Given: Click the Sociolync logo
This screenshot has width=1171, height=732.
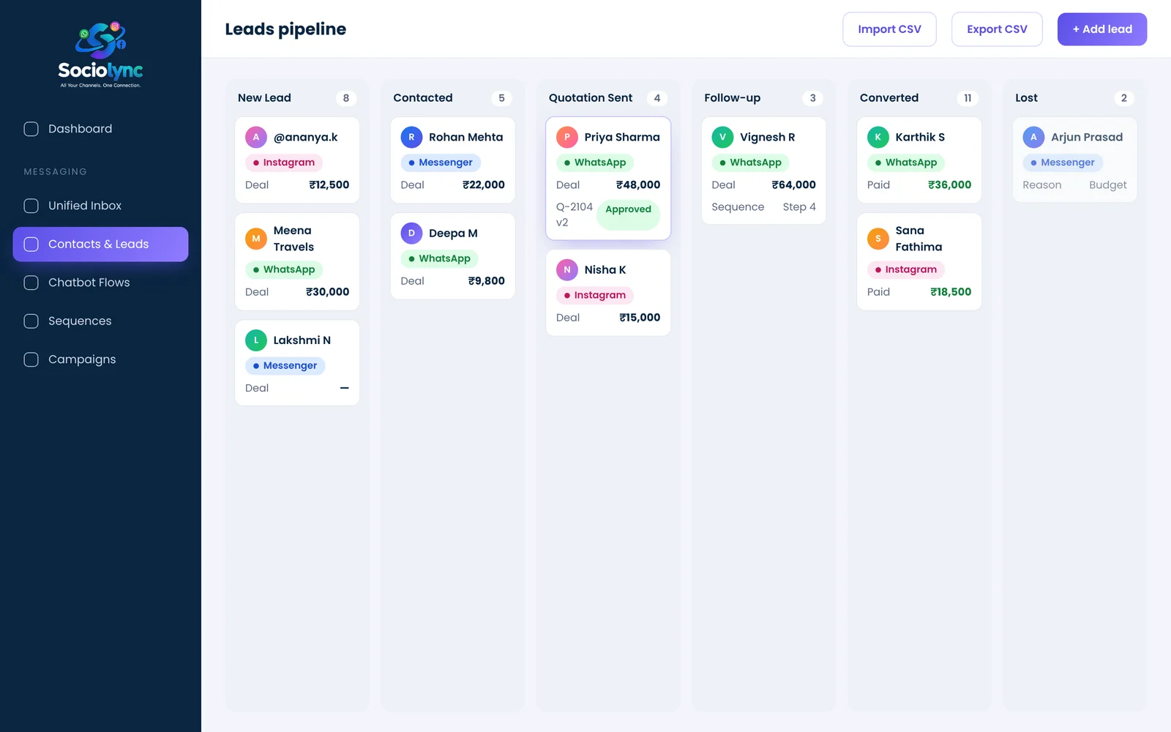Looking at the screenshot, I should 100,55.
